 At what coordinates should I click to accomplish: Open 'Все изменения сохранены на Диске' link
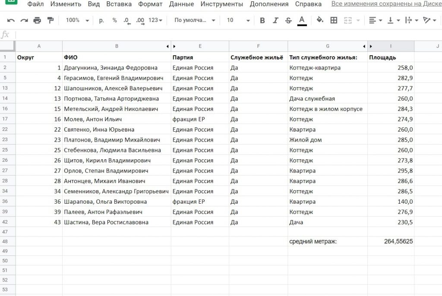386,4
